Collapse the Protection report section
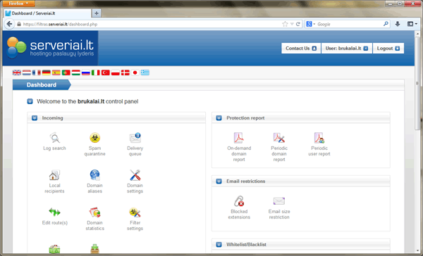The image size is (423, 256). click(x=219, y=118)
